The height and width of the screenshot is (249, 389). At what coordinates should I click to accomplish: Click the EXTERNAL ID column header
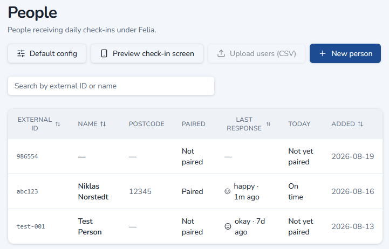pyautogui.click(x=35, y=124)
